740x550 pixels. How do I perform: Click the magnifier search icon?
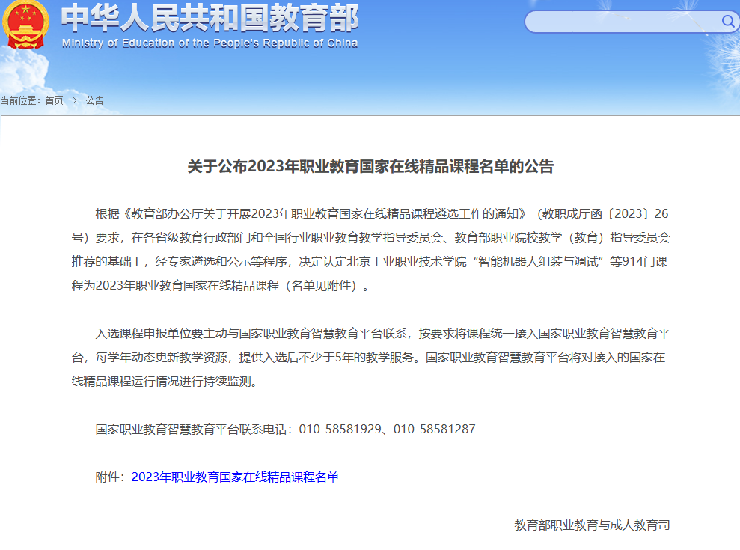click(728, 21)
